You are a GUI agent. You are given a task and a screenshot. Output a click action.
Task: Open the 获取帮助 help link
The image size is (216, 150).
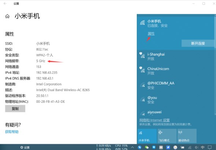[x=12, y=132]
